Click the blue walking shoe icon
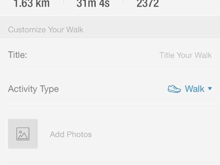Viewport: 220px width, 165px height. (x=174, y=89)
